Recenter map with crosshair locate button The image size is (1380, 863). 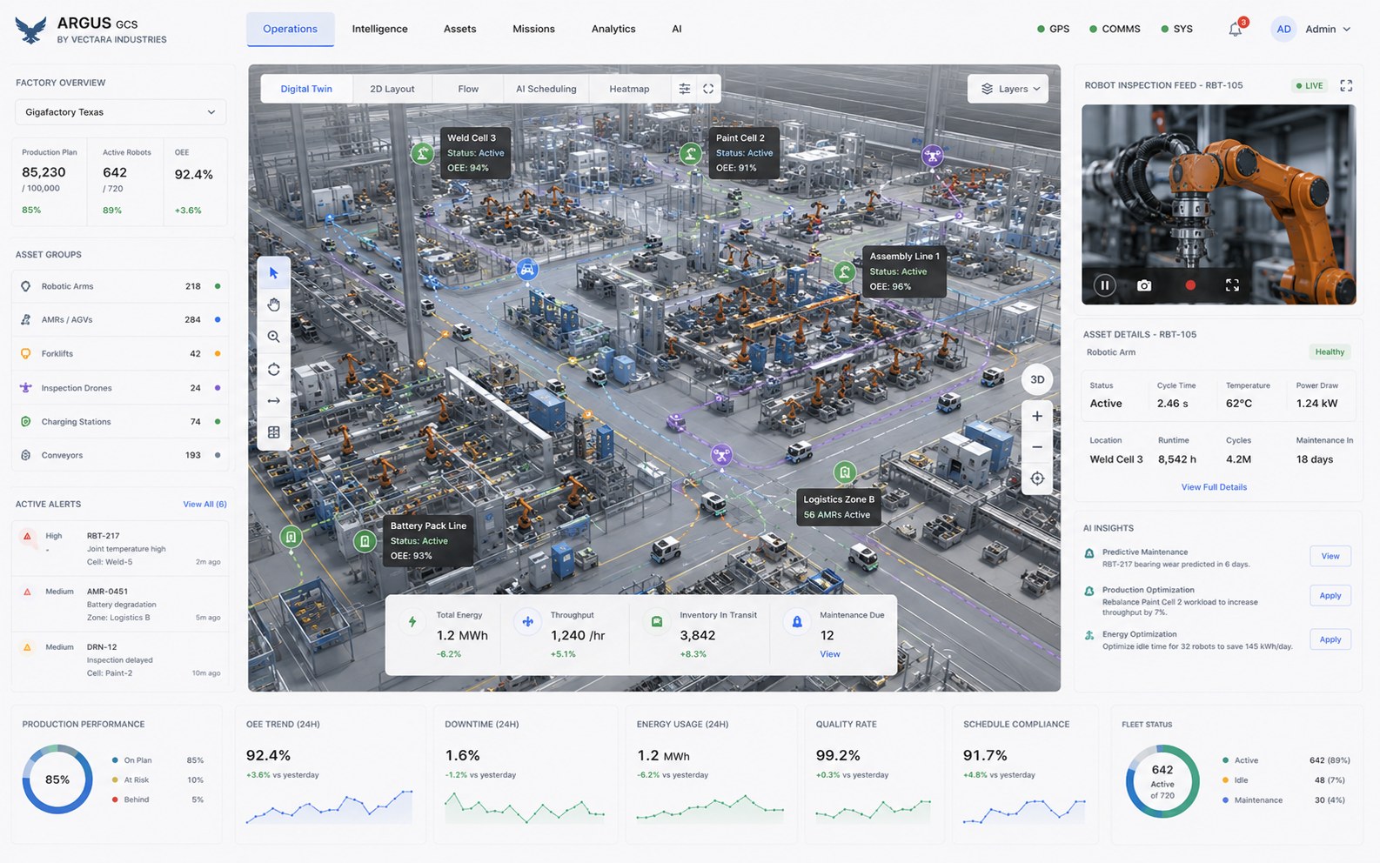click(1037, 478)
